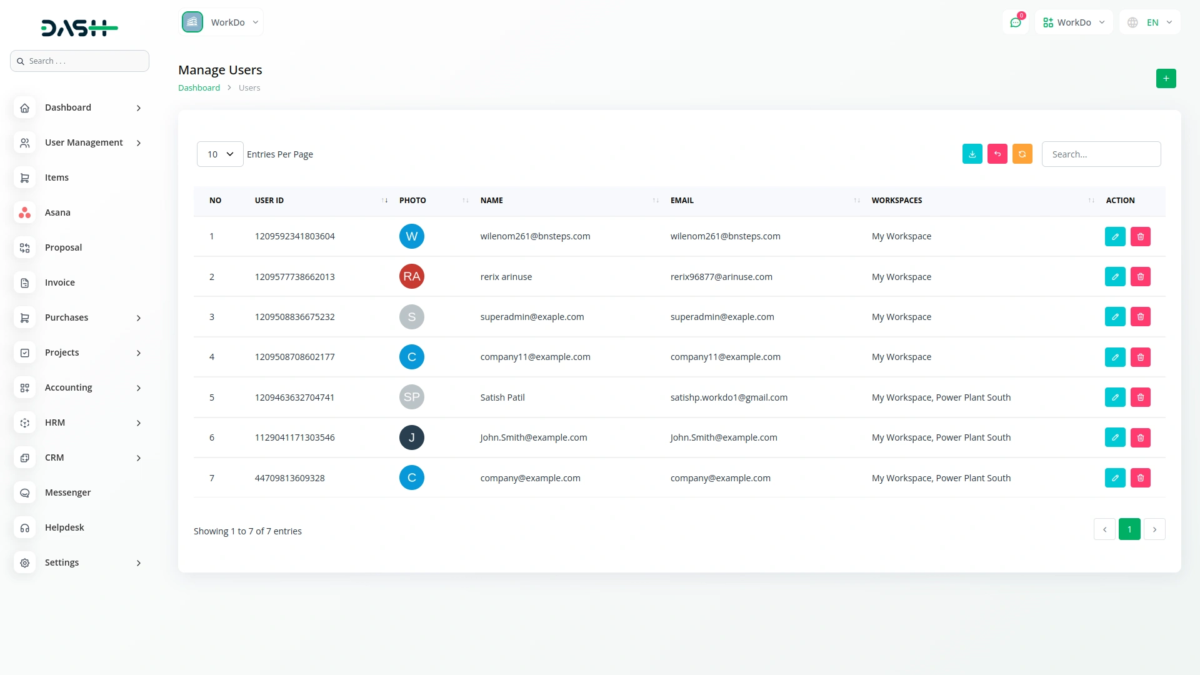Screen dimensions: 1200x675
Task: Open the messages chat bubble icon with badge
Action: point(1015,22)
